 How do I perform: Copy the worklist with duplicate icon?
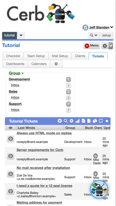pyautogui.click(x=95, y=121)
